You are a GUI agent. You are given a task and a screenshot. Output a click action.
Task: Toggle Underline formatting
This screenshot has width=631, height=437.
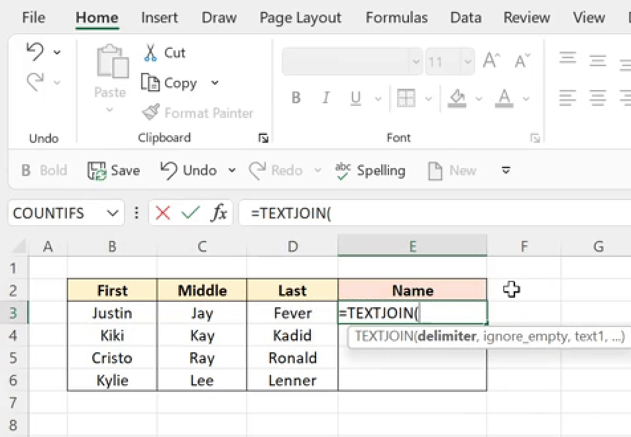click(355, 98)
